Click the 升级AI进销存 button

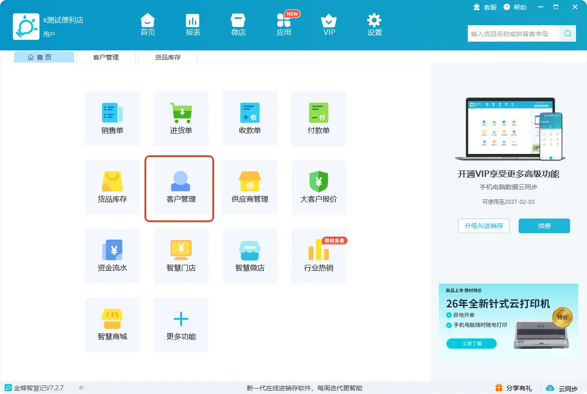pos(484,226)
